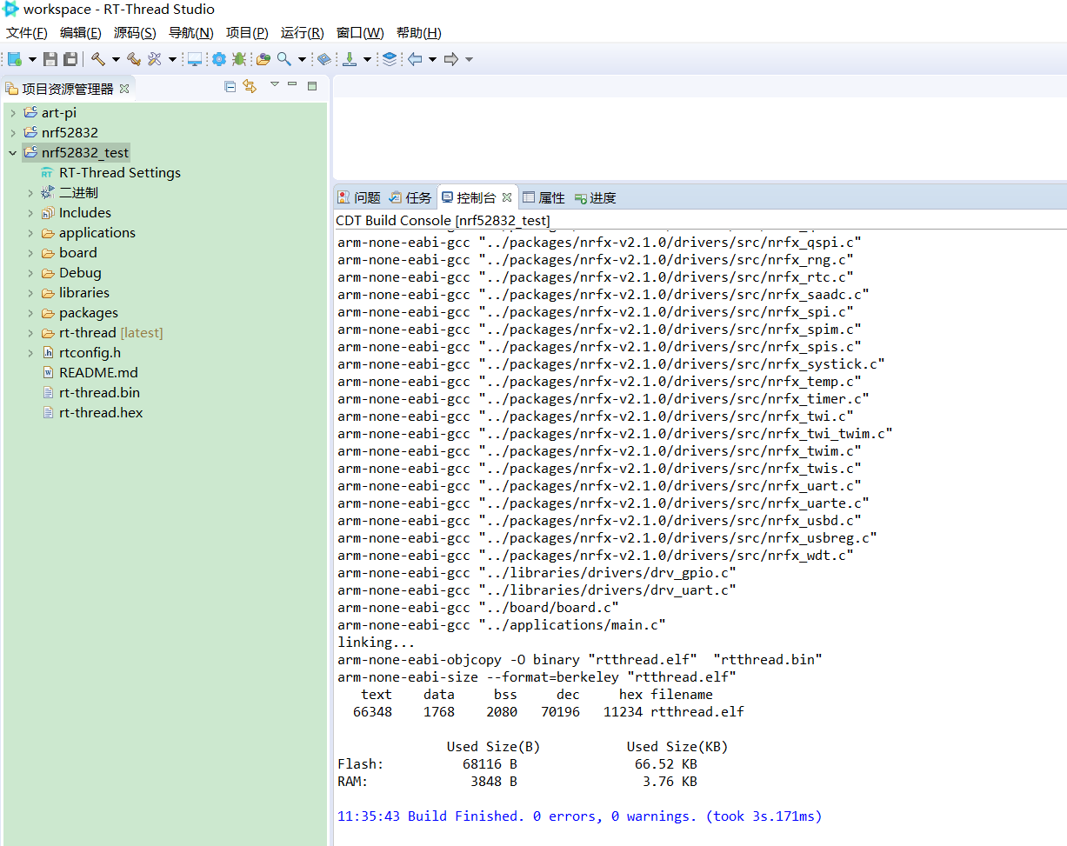Close the 控制台 console tab
1067x846 pixels.
pos(507,197)
